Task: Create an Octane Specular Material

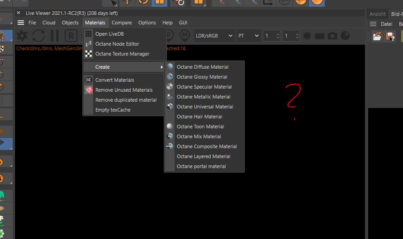Action: tap(204, 87)
